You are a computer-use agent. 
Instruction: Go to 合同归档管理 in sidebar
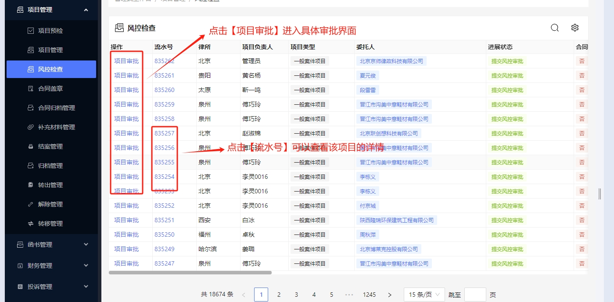click(56, 108)
